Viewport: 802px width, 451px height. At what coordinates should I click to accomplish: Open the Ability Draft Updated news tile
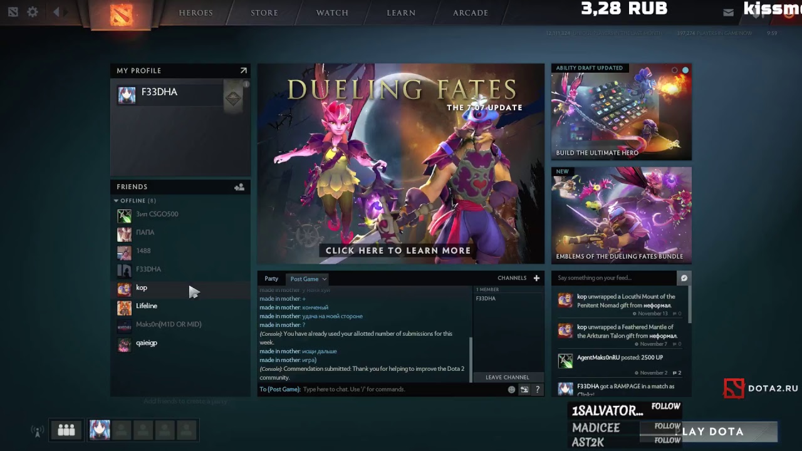(x=622, y=111)
